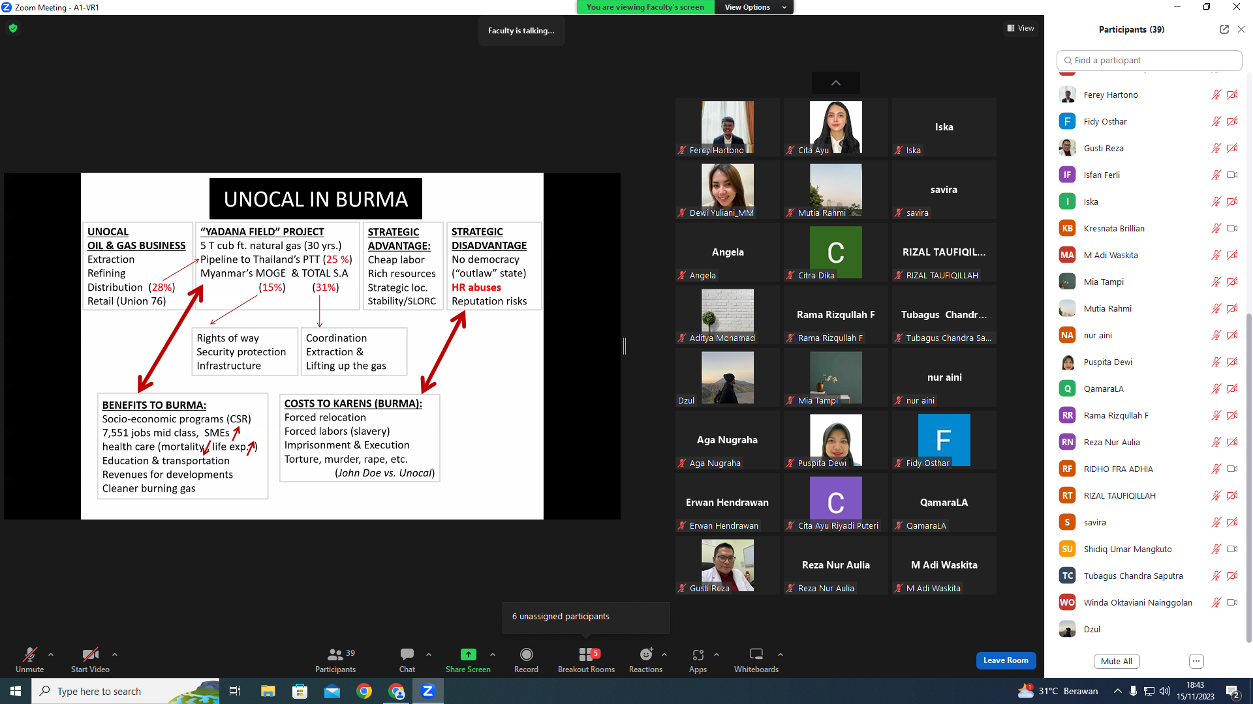Open the notification center icon
This screenshot has height=704, width=1253.
pyautogui.click(x=1233, y=691)
